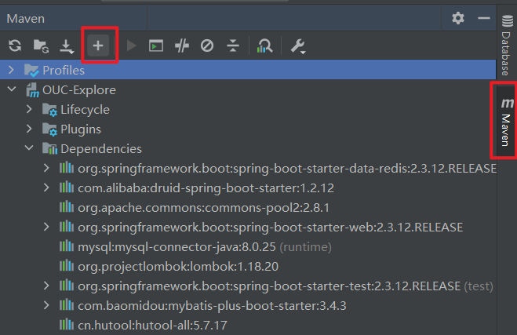The image size is (517, 335).
Task: Show dependencies diagram icon
Action: coord(264,46)
